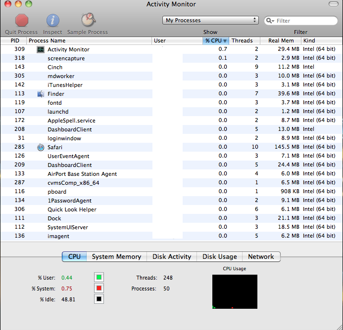Click the % System value 0.75

(x=67, y=289)
